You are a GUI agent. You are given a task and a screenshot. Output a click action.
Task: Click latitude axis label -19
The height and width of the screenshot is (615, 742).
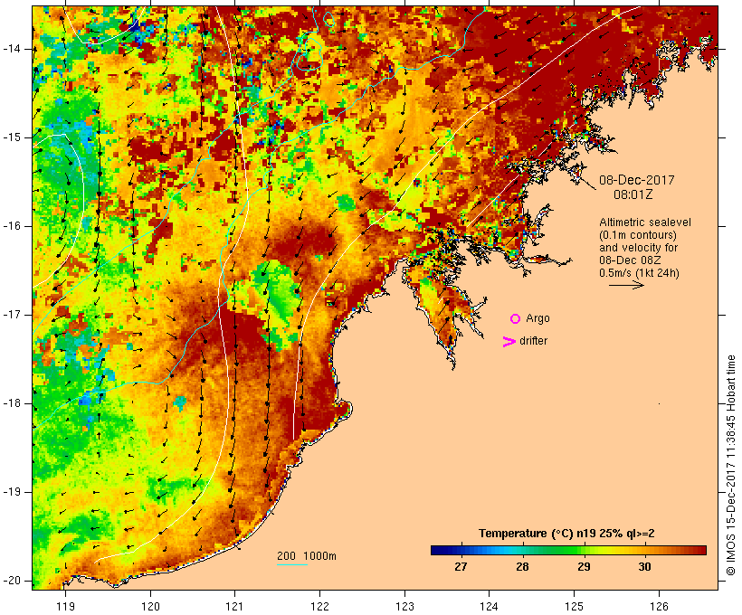click(x=12, y=492)
